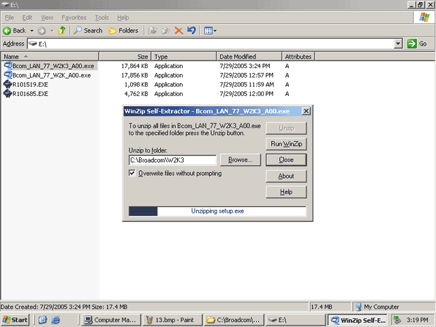Click the My Computer status bar zone
The image size is (436, 327).
click(x=394, y=307)
